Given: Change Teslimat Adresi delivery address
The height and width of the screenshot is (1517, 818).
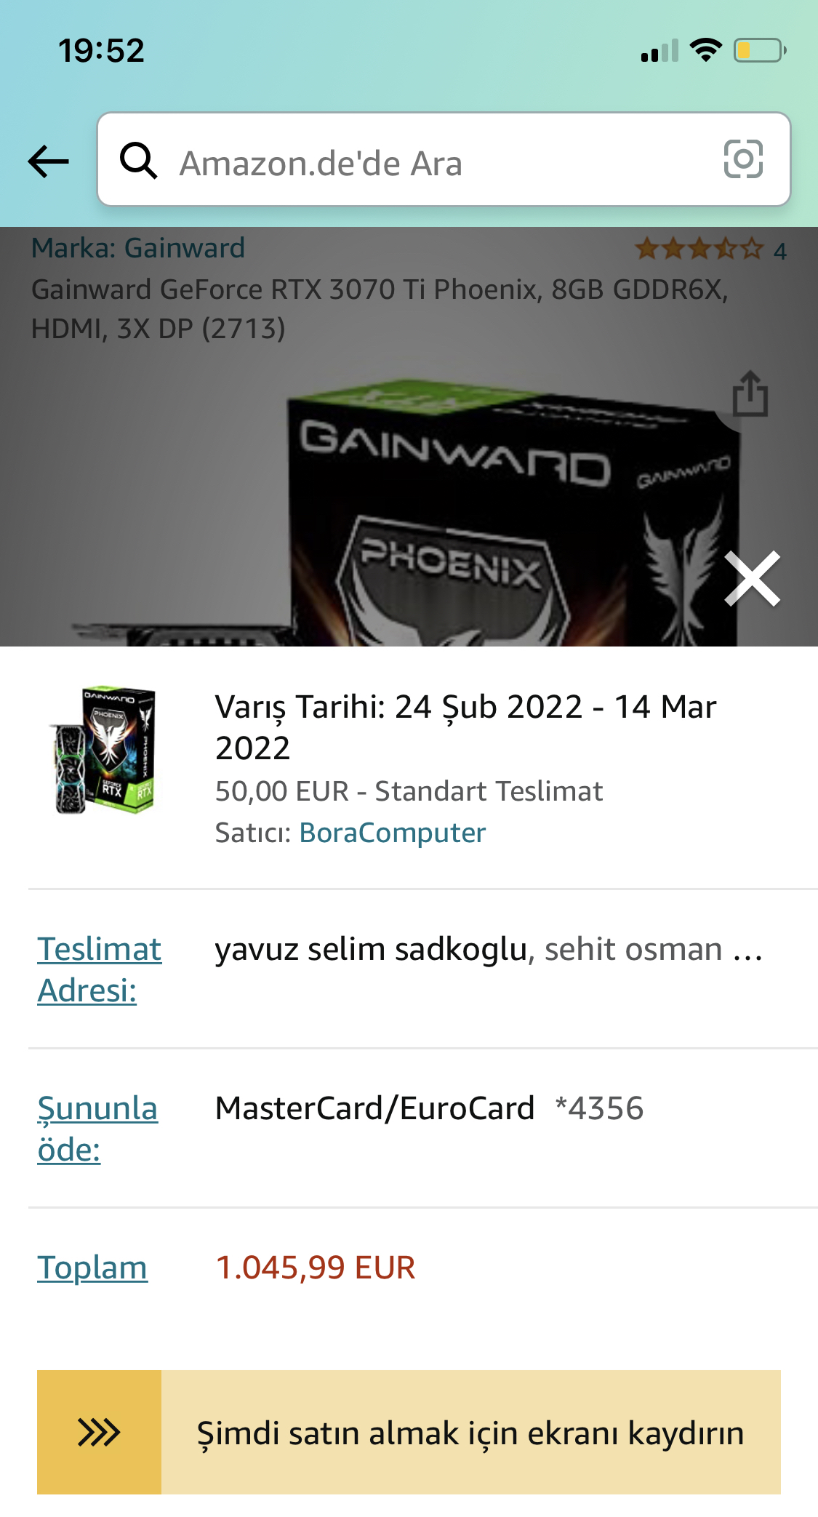Looking at the screenshot, I should pyautogui.click(x=99, y=969).
